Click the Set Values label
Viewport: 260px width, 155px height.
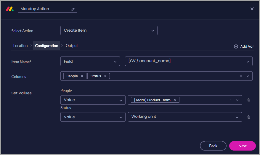(x=21, y=93)
